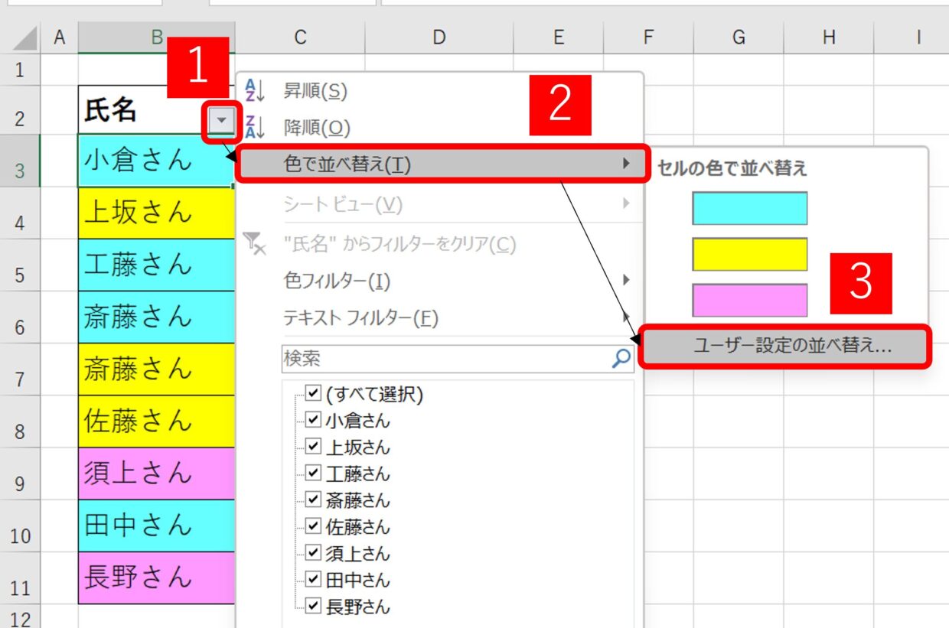The width and height of the screenshot is (949, 628).
Task: Uncheck 長野さん in filter list
Action: point(312,606)
